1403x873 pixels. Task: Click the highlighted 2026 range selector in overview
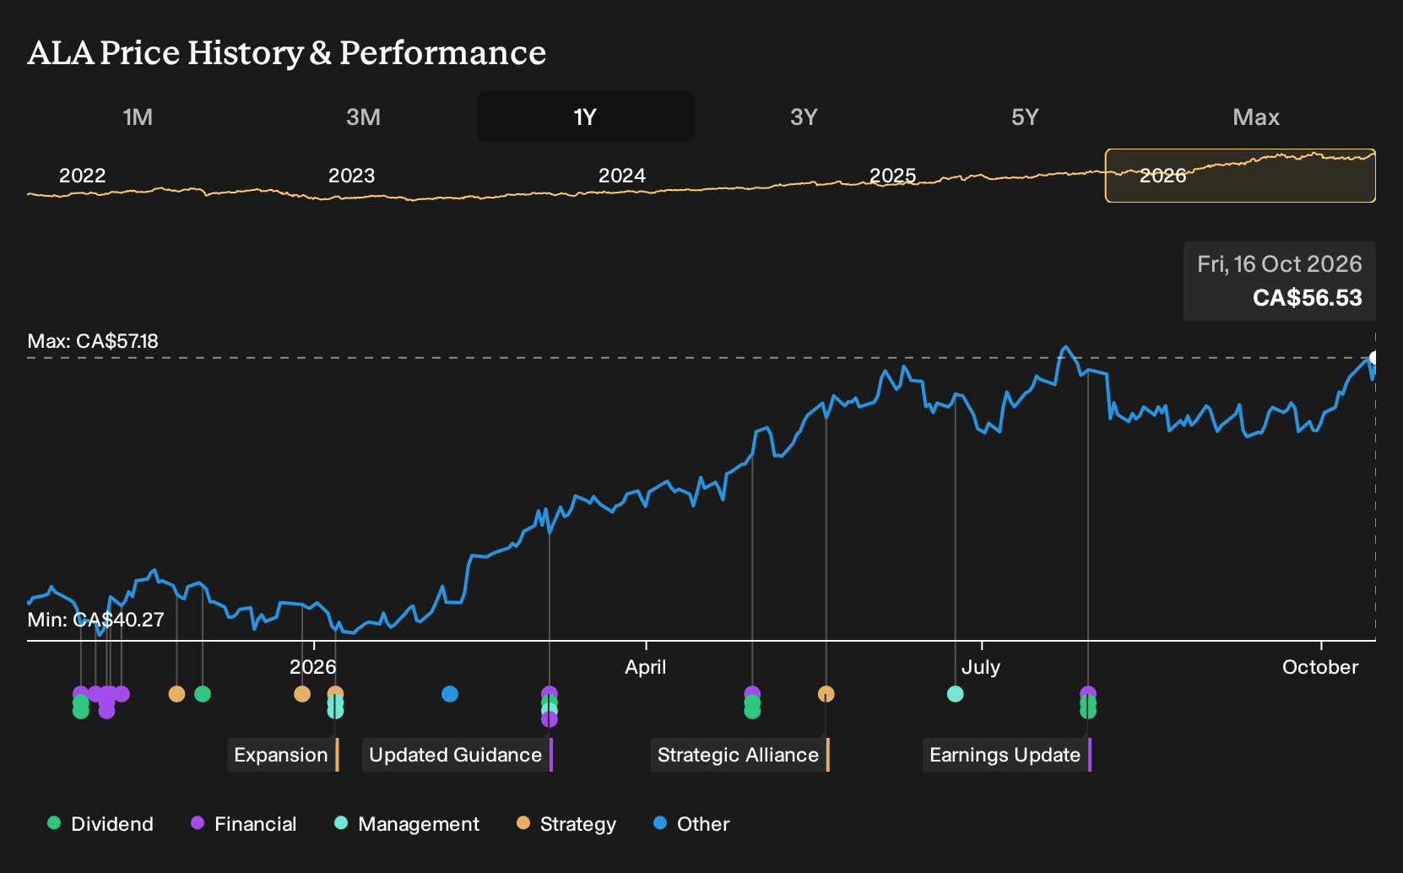click(1240, 176)
